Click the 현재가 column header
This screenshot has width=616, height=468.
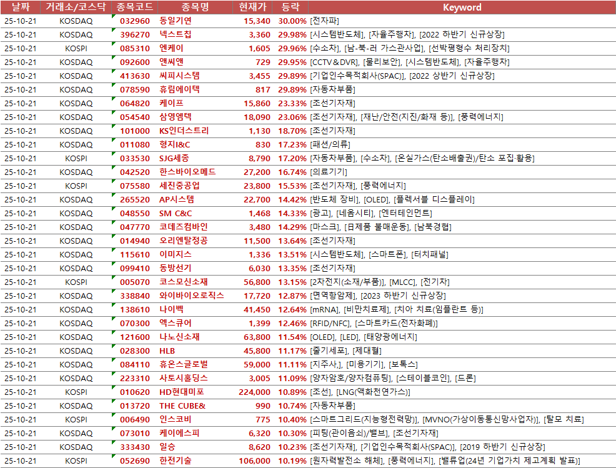click(x=252, y=7)
